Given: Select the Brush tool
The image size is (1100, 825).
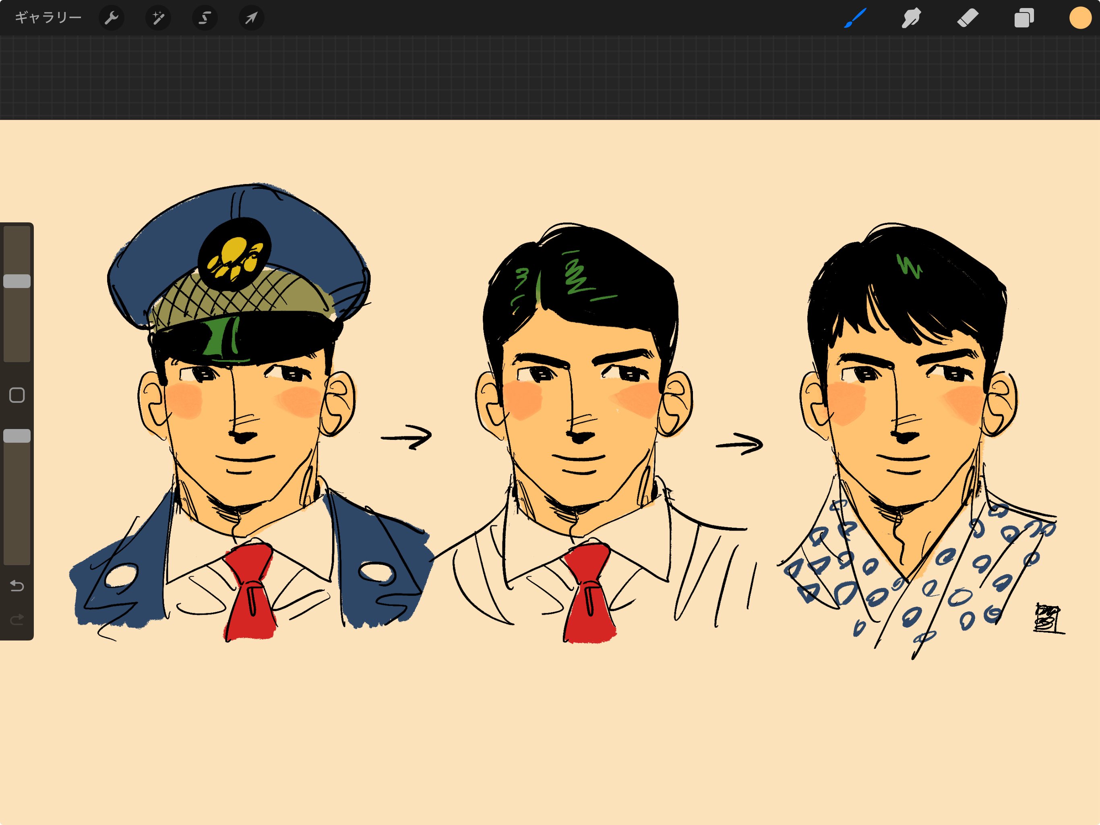Looking at the screenshot, I should pos(855,19).
